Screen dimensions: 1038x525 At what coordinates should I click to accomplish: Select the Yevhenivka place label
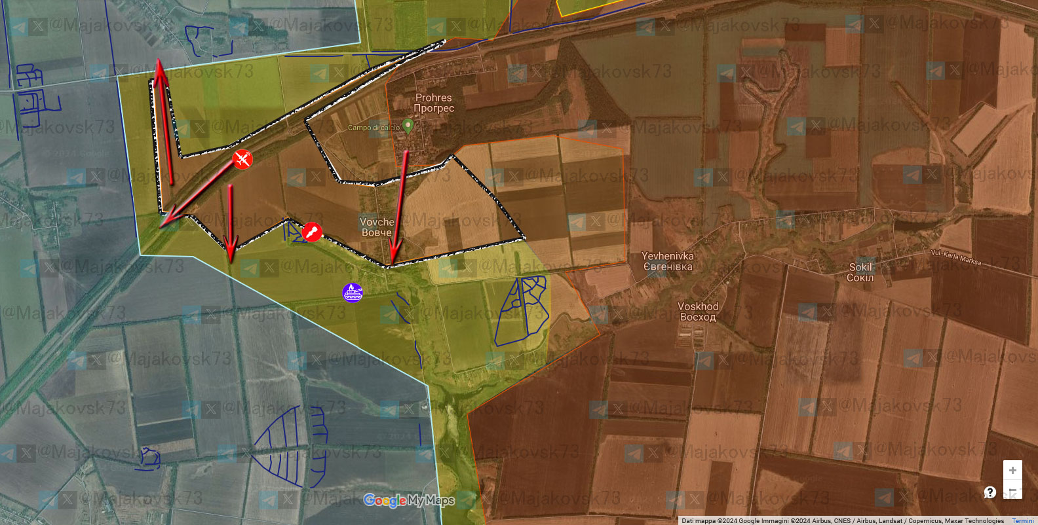tap(668, 261)
